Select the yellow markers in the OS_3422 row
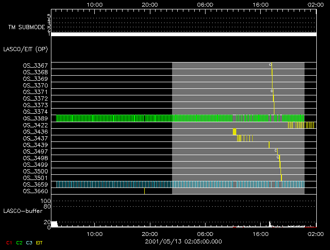The height and width of the screenshot is (250, 330). pyautogui.click(x=301, y=125)
